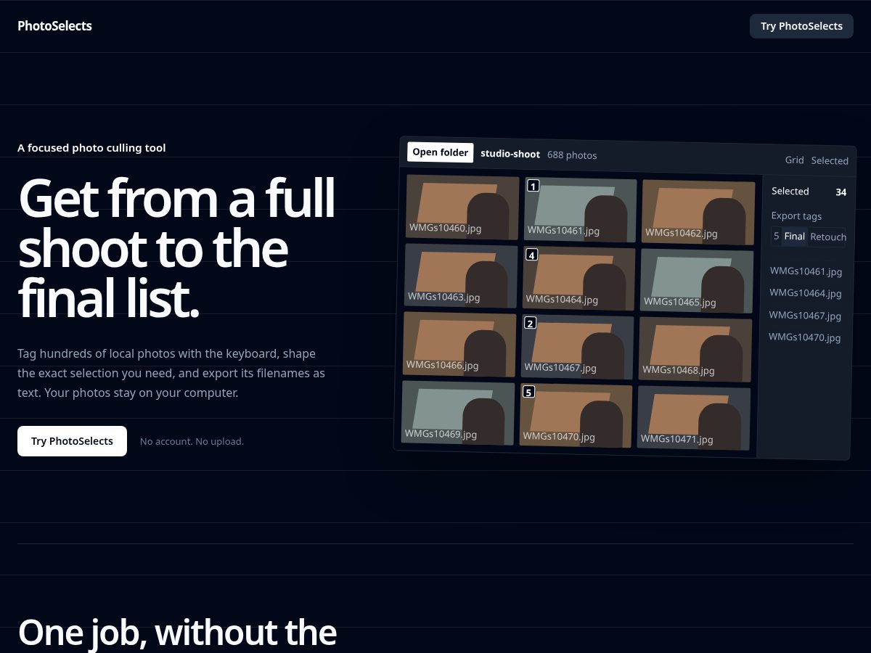
Task: Open thumbnail WMGs10462.jpg
Action: pos(698,213)
